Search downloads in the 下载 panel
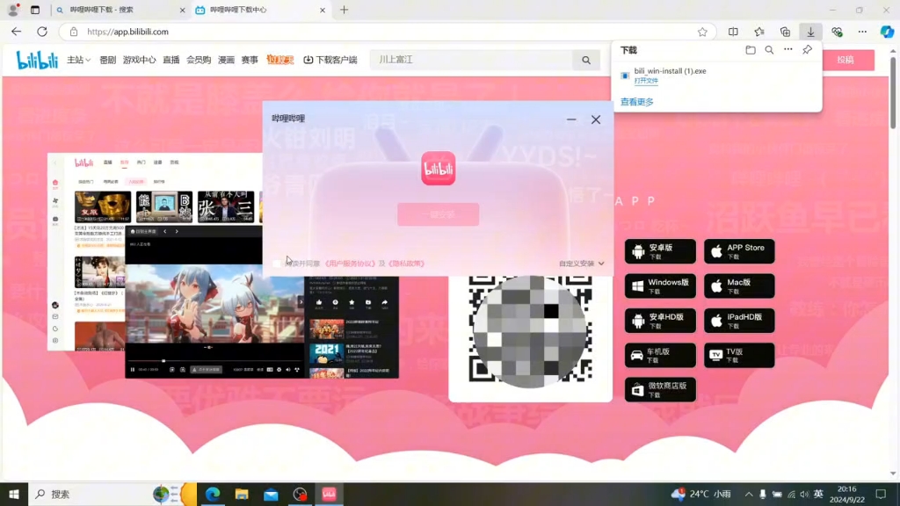Image resolution: width=900 pixels, height=506 pixels. (769, 50)
